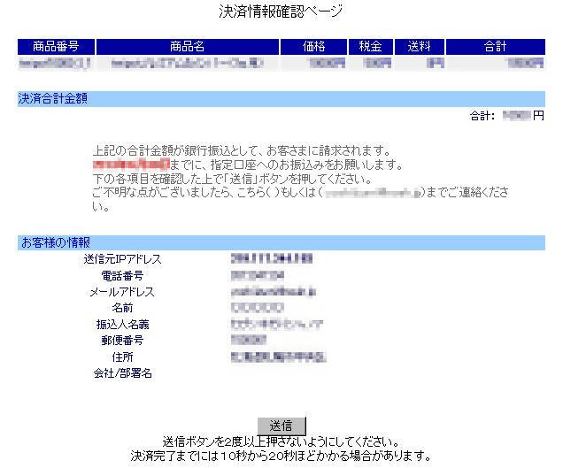This screenshot has width=563, height=468.
Task: Click the blurred IP address value
Action: pos(272,258)
